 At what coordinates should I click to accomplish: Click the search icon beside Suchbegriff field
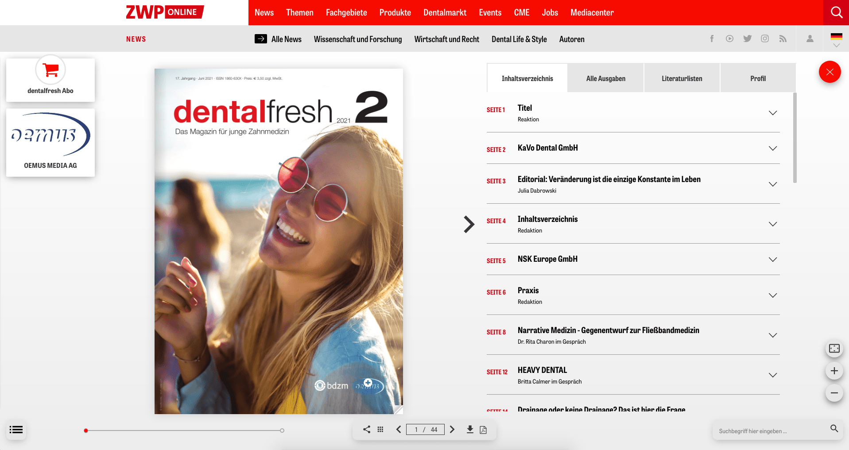tap(834, 428)
